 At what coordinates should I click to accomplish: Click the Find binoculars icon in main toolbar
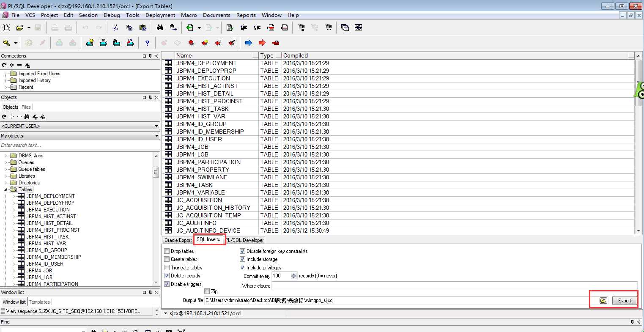(x=160, y=28)
